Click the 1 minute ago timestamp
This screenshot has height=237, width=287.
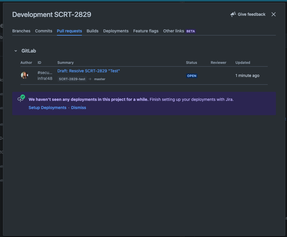(x=247, y=76)
